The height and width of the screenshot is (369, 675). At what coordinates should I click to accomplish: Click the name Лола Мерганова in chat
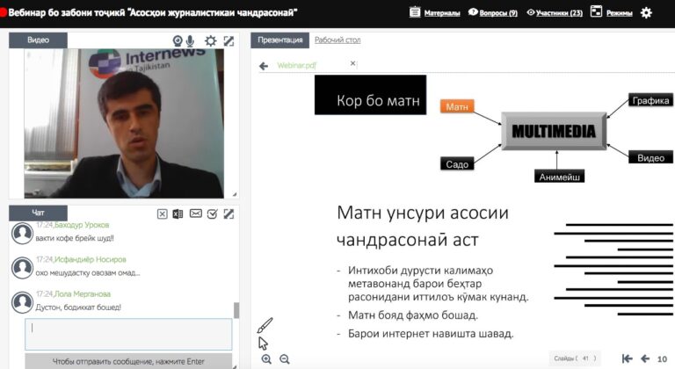tap(83, 293)
